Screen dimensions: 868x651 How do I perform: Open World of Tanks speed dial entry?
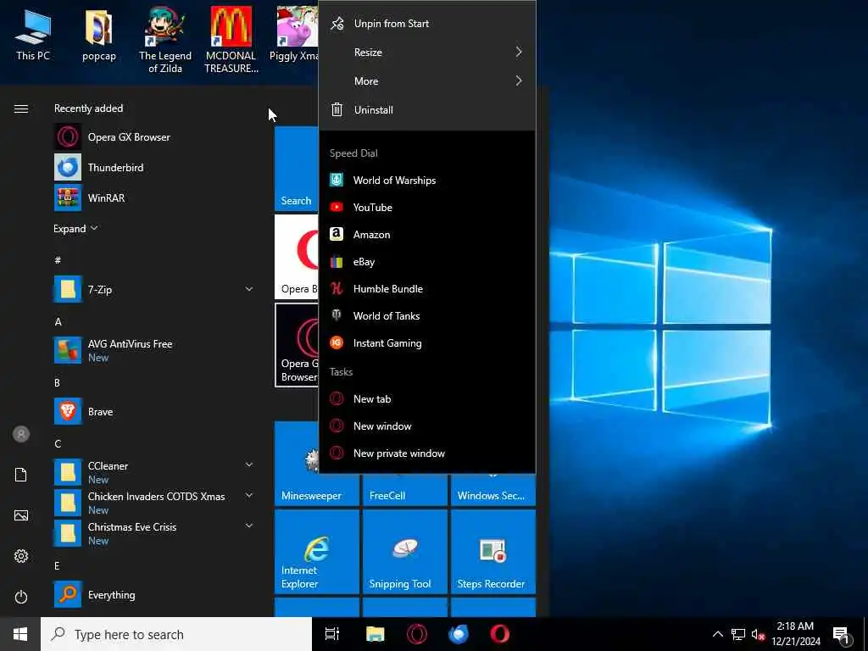pyautogui.click(x=427, y=316)
